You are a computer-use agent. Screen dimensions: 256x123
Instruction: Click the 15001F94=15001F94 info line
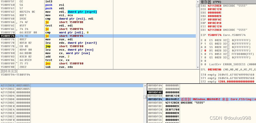(x=15, y=75)
